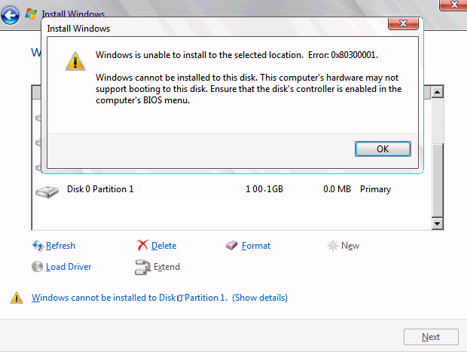467x352 pixels.
Task: Click the back arrow button
Action: pyautogui.click(x=11, y=13)
